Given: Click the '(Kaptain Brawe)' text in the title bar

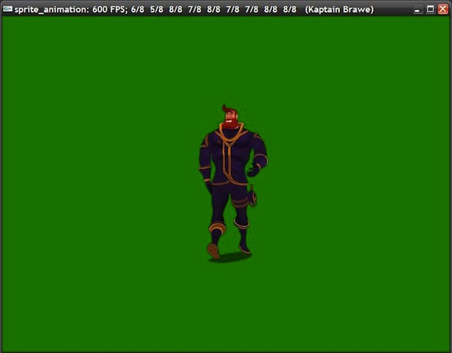Looking at the screenshot, I should click(340, 10).
